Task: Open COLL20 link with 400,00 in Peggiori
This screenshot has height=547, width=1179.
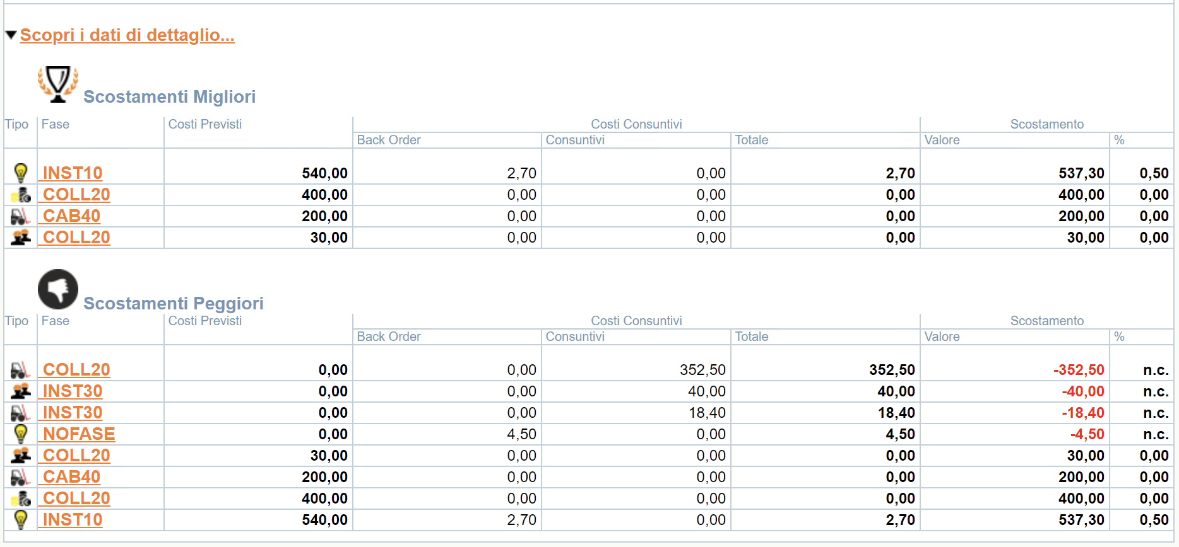Action: 76,498
